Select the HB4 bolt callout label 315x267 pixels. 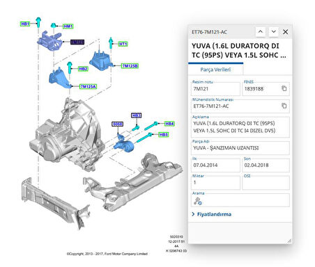(169, 124)
